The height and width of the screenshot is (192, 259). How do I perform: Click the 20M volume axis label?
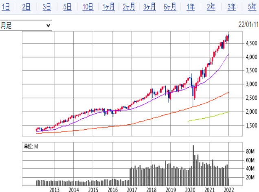250,177
